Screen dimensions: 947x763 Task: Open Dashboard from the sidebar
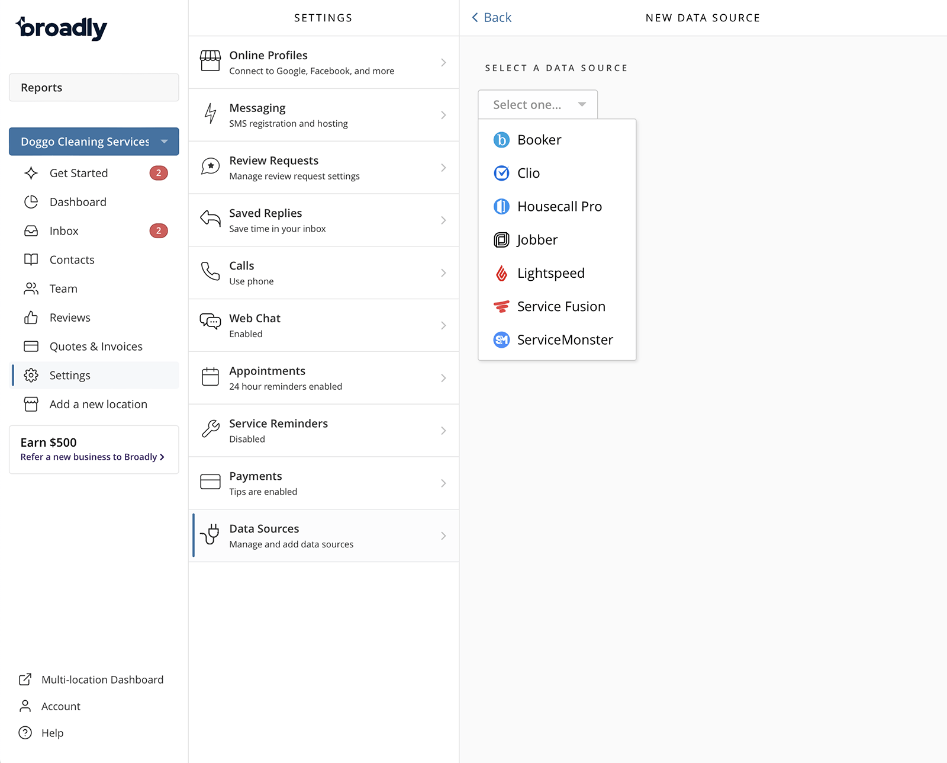pyautogui.click(x=78, y=202)
